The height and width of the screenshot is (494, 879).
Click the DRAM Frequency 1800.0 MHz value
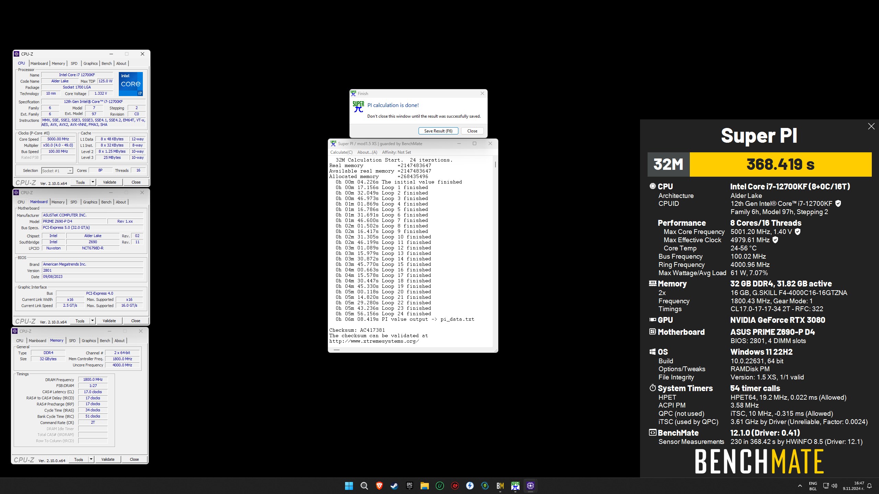click(x=93, y=379)
